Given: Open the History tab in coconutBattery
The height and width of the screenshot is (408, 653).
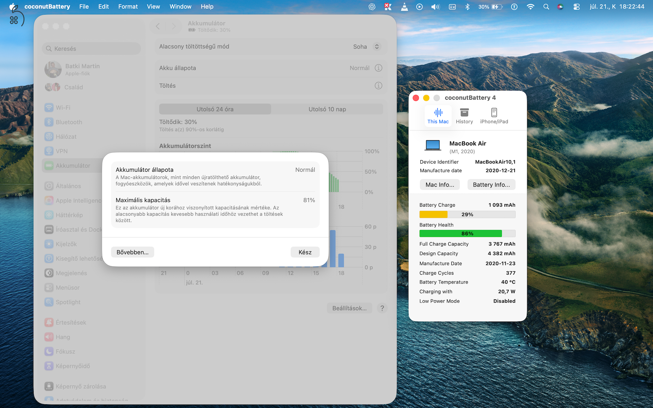Looking at the screenshot, I should [464, 116].
